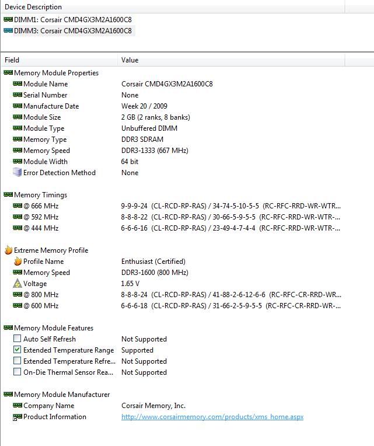
Task: Click the 64 bit value
Action: click(x=130, y=162)
